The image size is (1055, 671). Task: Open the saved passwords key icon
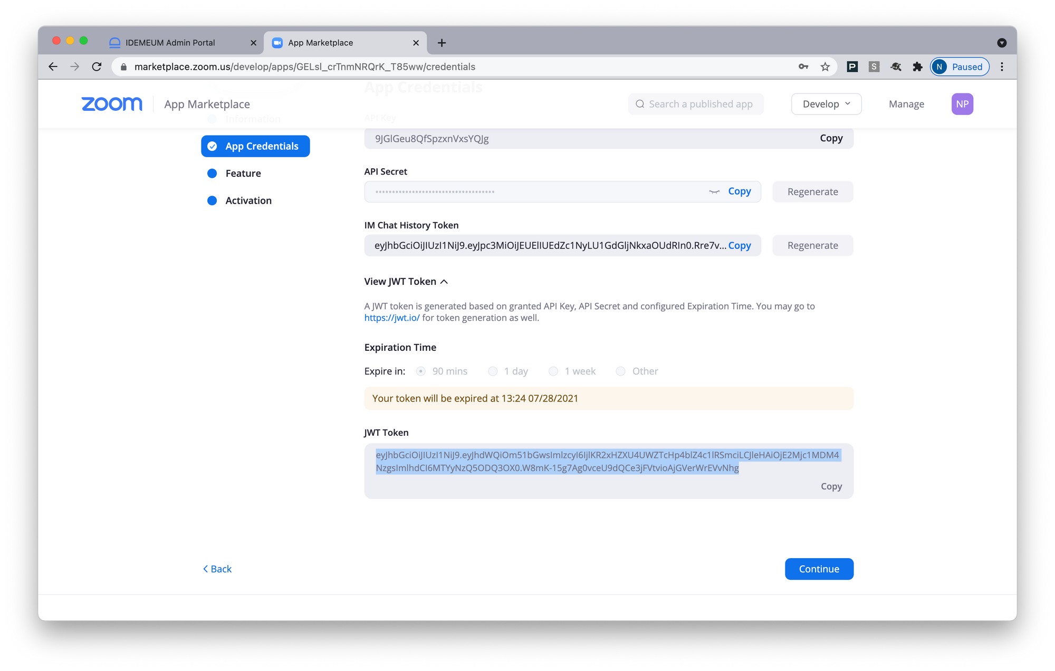pyautogui.click(x=803, y=66)
